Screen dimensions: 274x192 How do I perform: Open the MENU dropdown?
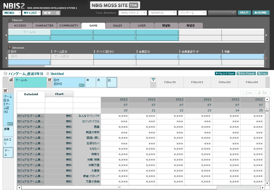tap(11, 13)
